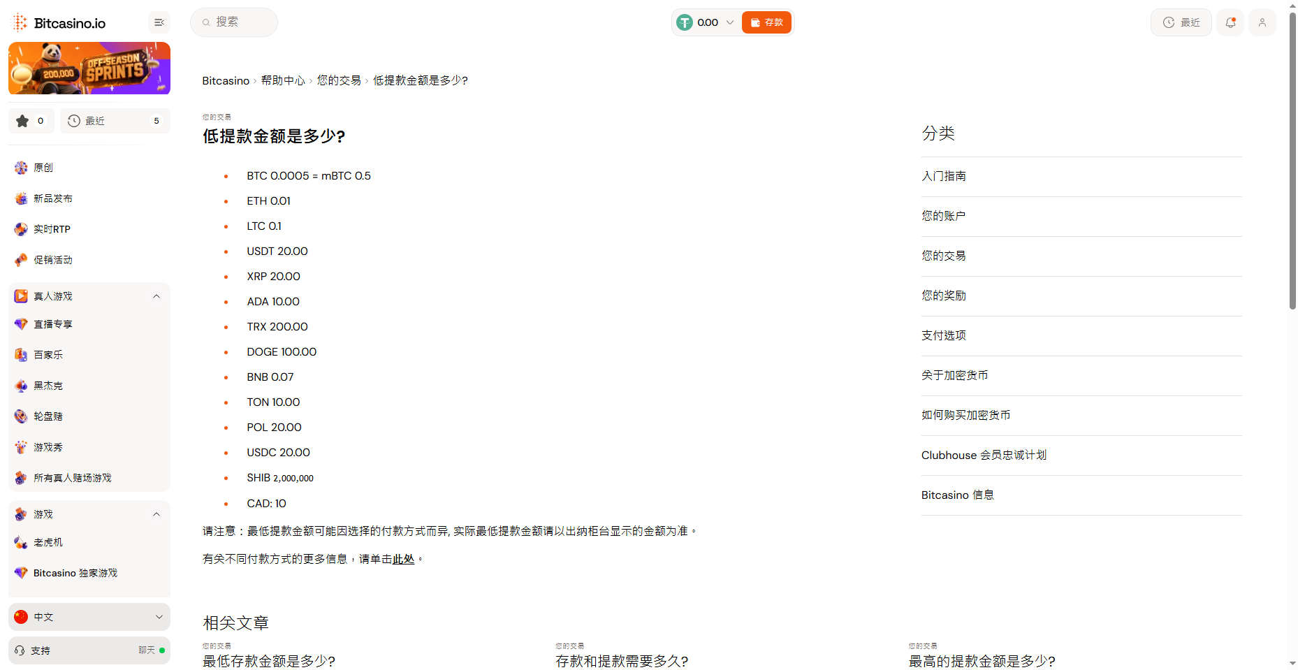The image size is (1298, 670).
Task: Click the 低提款金额是多少? heading
Action: 274,136
